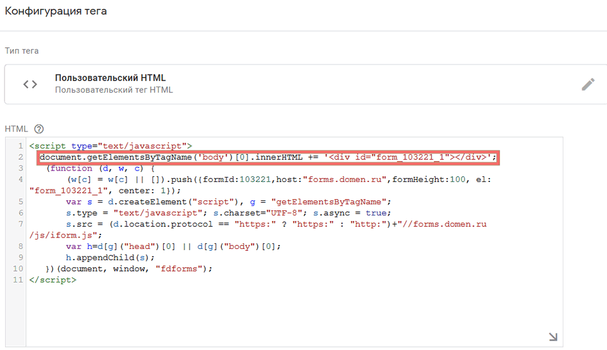Click the empty area below the code
This screenshot has width=607, height=350.
pos(285,313)
